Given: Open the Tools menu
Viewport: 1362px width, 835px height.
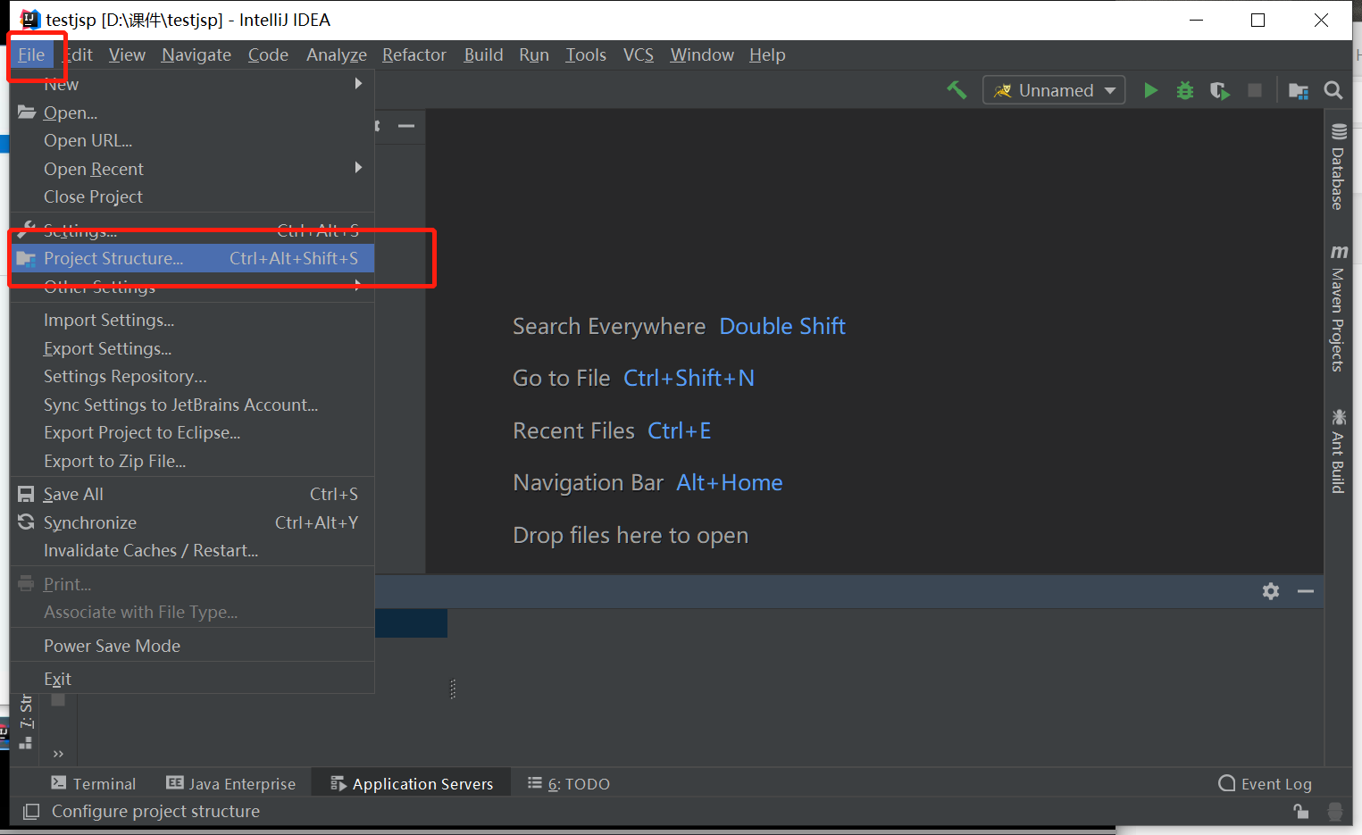Looking at the screenshot, I should [586, 54].
